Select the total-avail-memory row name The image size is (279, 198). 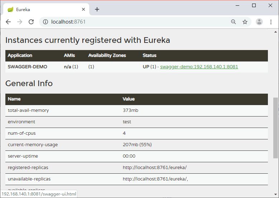(28, 110)
